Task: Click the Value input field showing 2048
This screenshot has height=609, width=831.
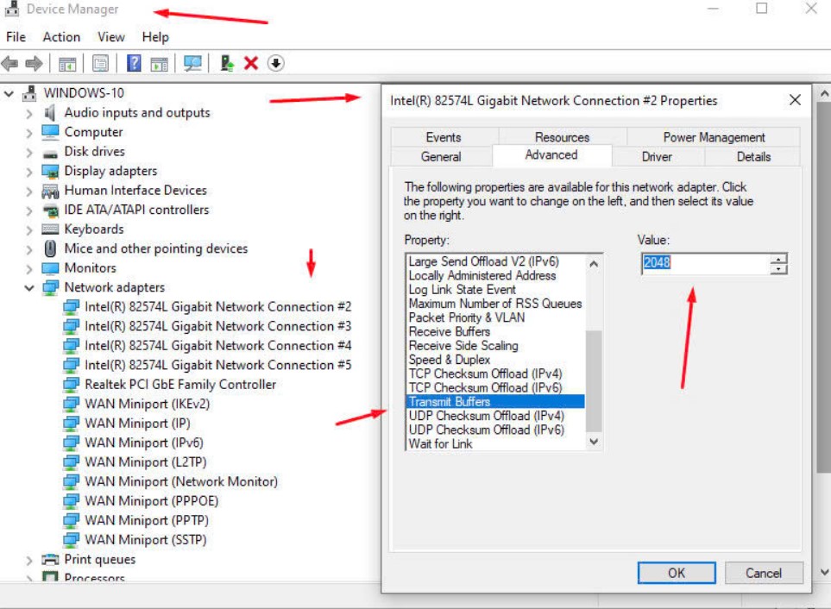Action: tap(705, 263)
